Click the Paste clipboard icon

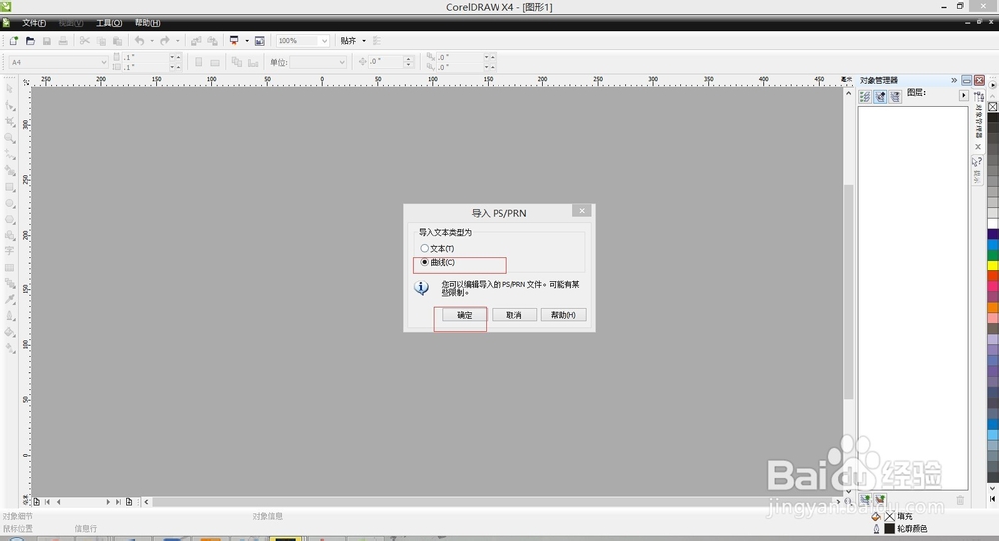[x=117, y=41]
